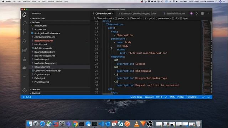The height and width of the screenshot is (128, 228).
Task: Change language mode via YAML
Action: tap(172, 97)
